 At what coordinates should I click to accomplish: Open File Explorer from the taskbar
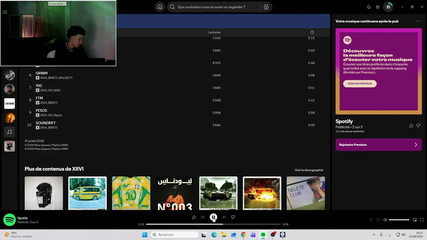click(x=224, y=235)
